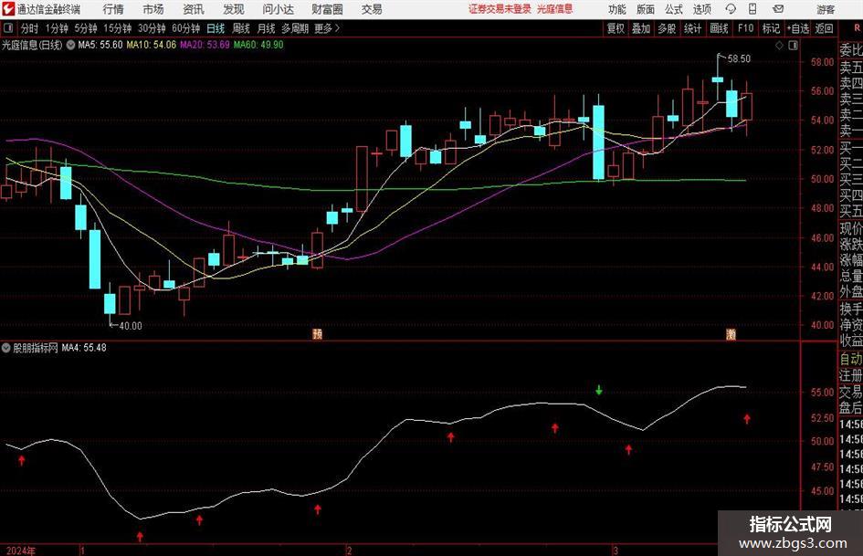Click the 多股 toolbar button
Screen dimensions: 863x556
point(667,28)
